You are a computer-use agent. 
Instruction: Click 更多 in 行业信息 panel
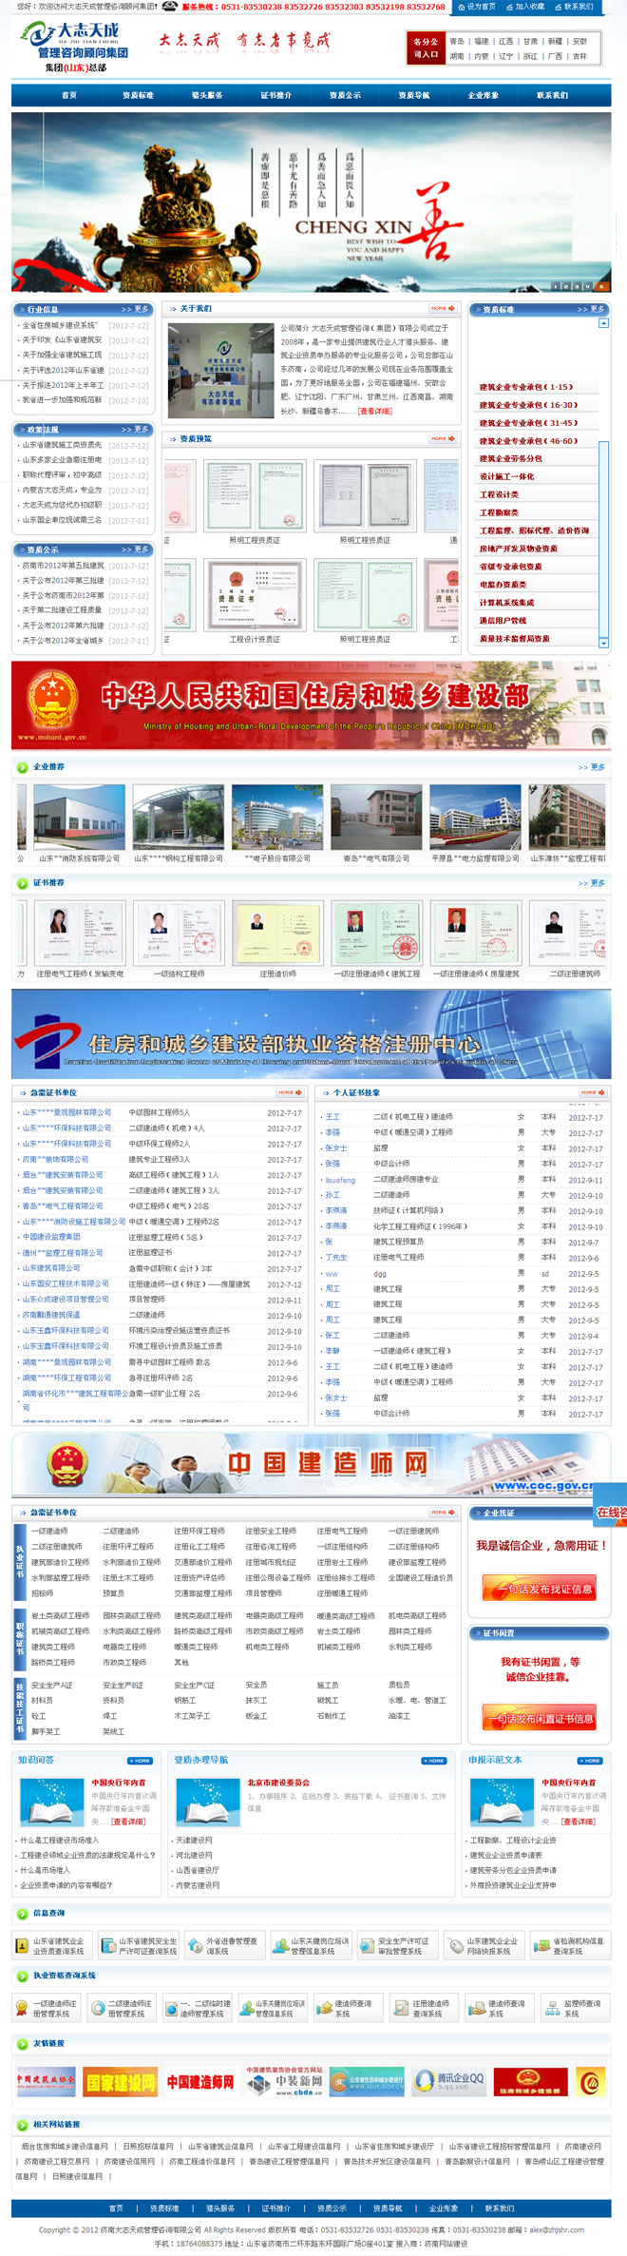point(136,309)
